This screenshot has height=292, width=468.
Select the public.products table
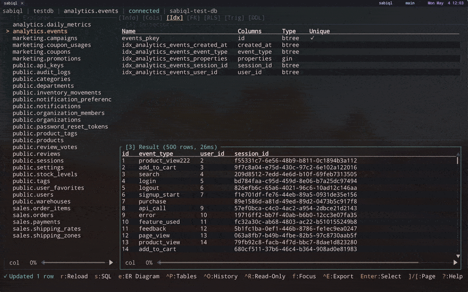click(38, 140)
